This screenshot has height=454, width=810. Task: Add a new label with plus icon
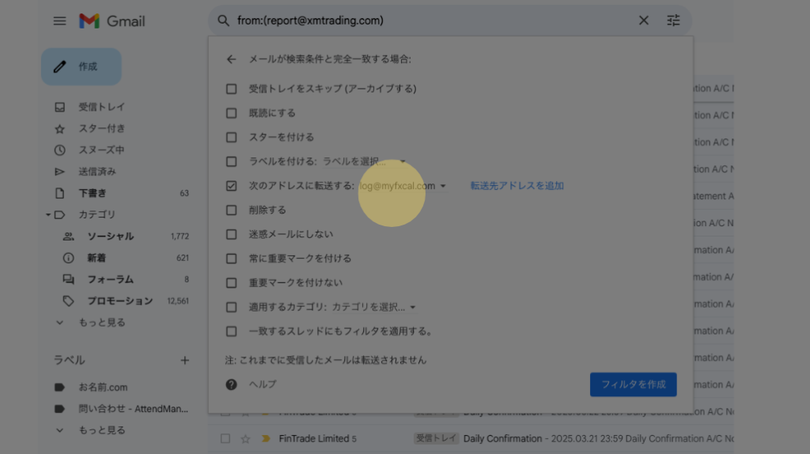coord(184,361)
